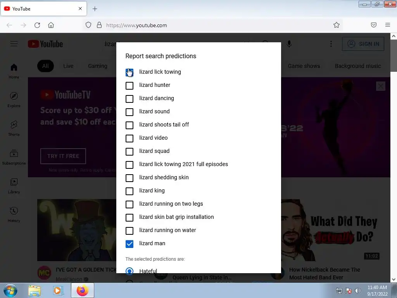Image resolution: width=397 pixels, height=298 pixels.
Task: Click the URL address bar
Action: tap(213, 25)
